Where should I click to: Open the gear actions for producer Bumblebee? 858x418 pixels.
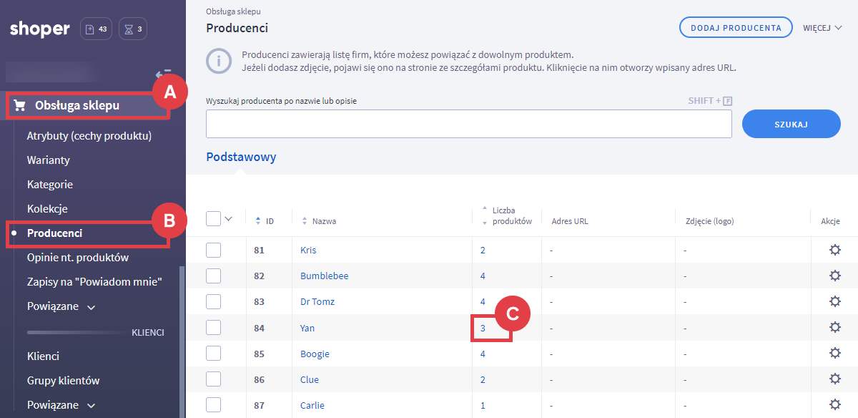[x=834, y=276]
